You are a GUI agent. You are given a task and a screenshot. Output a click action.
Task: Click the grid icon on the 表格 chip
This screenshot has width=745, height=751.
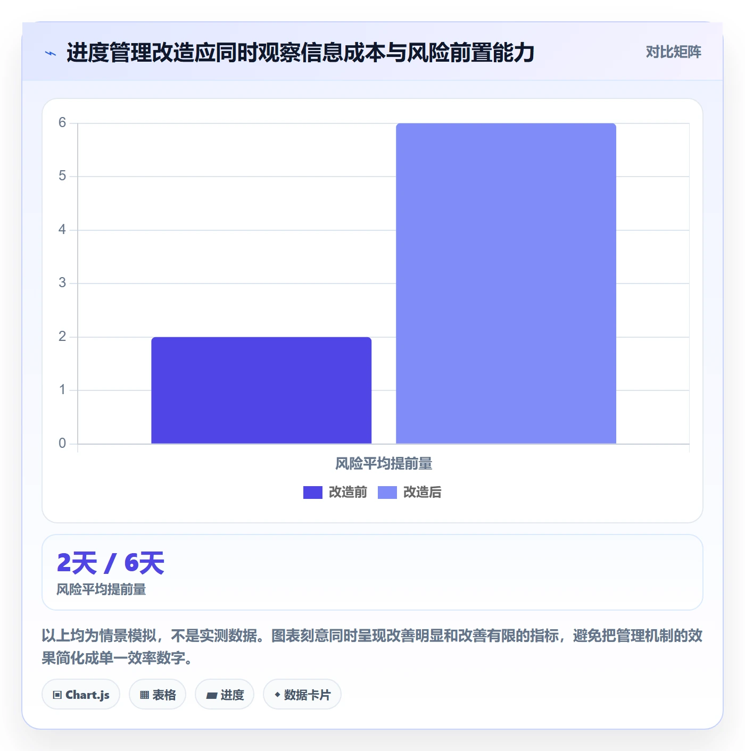pyautogui.click(x=144, y=695)
